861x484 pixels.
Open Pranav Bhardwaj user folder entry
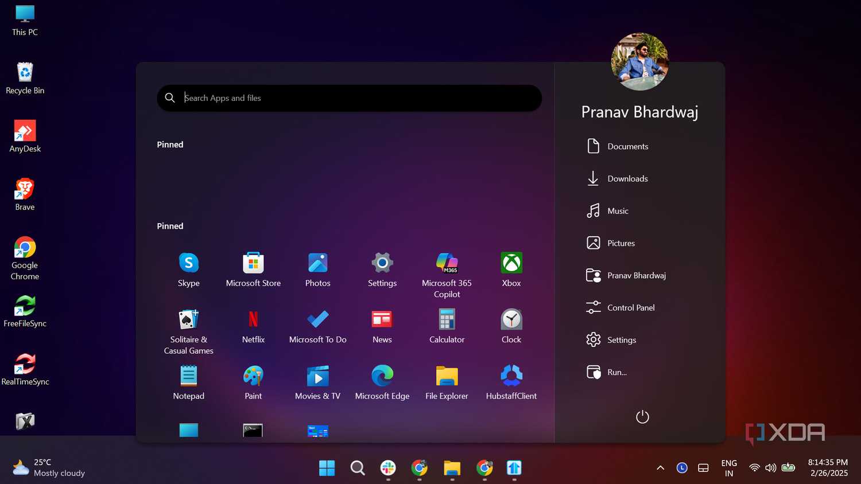pos(626,275)
